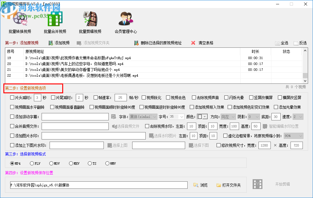The image size is (313, 198).
Task: Click the 删除已选择的原视频地址 icon
Action: 136,43
